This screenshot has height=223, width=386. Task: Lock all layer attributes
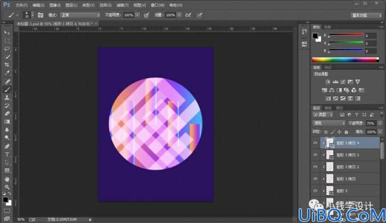point(346,132)
